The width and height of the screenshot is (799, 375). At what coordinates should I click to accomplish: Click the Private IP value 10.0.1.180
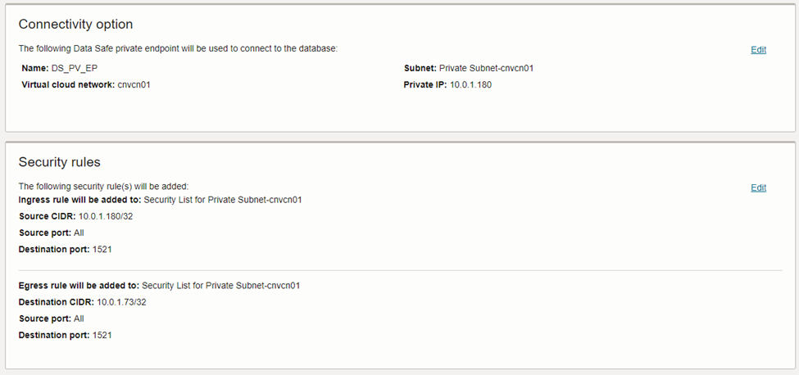coord(470,85)
